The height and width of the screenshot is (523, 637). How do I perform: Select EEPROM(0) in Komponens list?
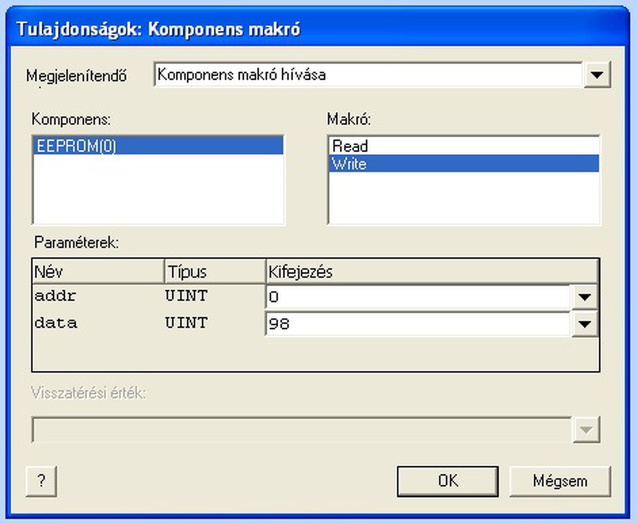[158, 146]
